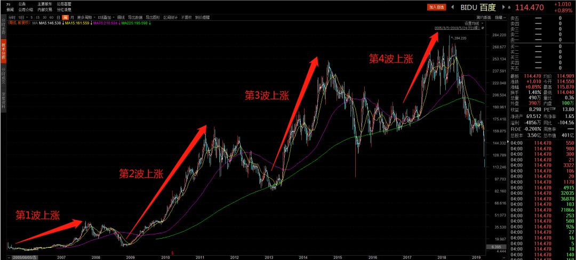
Task: Click the 画线 drawing tool button
Action: pos(121,17)
